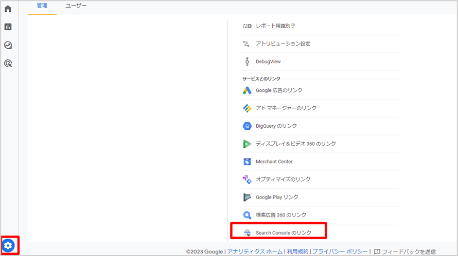The height and width of the screenshot is (256, 458).
Task: Switch to the 管理 tab
Action: (42, 6)
